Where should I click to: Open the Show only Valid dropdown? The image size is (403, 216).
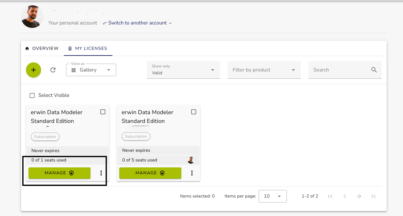point(183,70)
